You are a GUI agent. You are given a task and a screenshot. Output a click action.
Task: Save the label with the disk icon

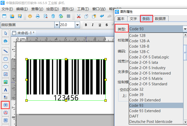[x=20, y=16]
